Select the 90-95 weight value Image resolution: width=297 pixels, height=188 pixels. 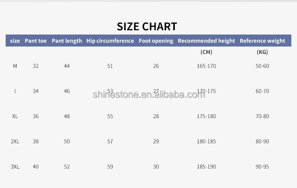click(262, 167)
